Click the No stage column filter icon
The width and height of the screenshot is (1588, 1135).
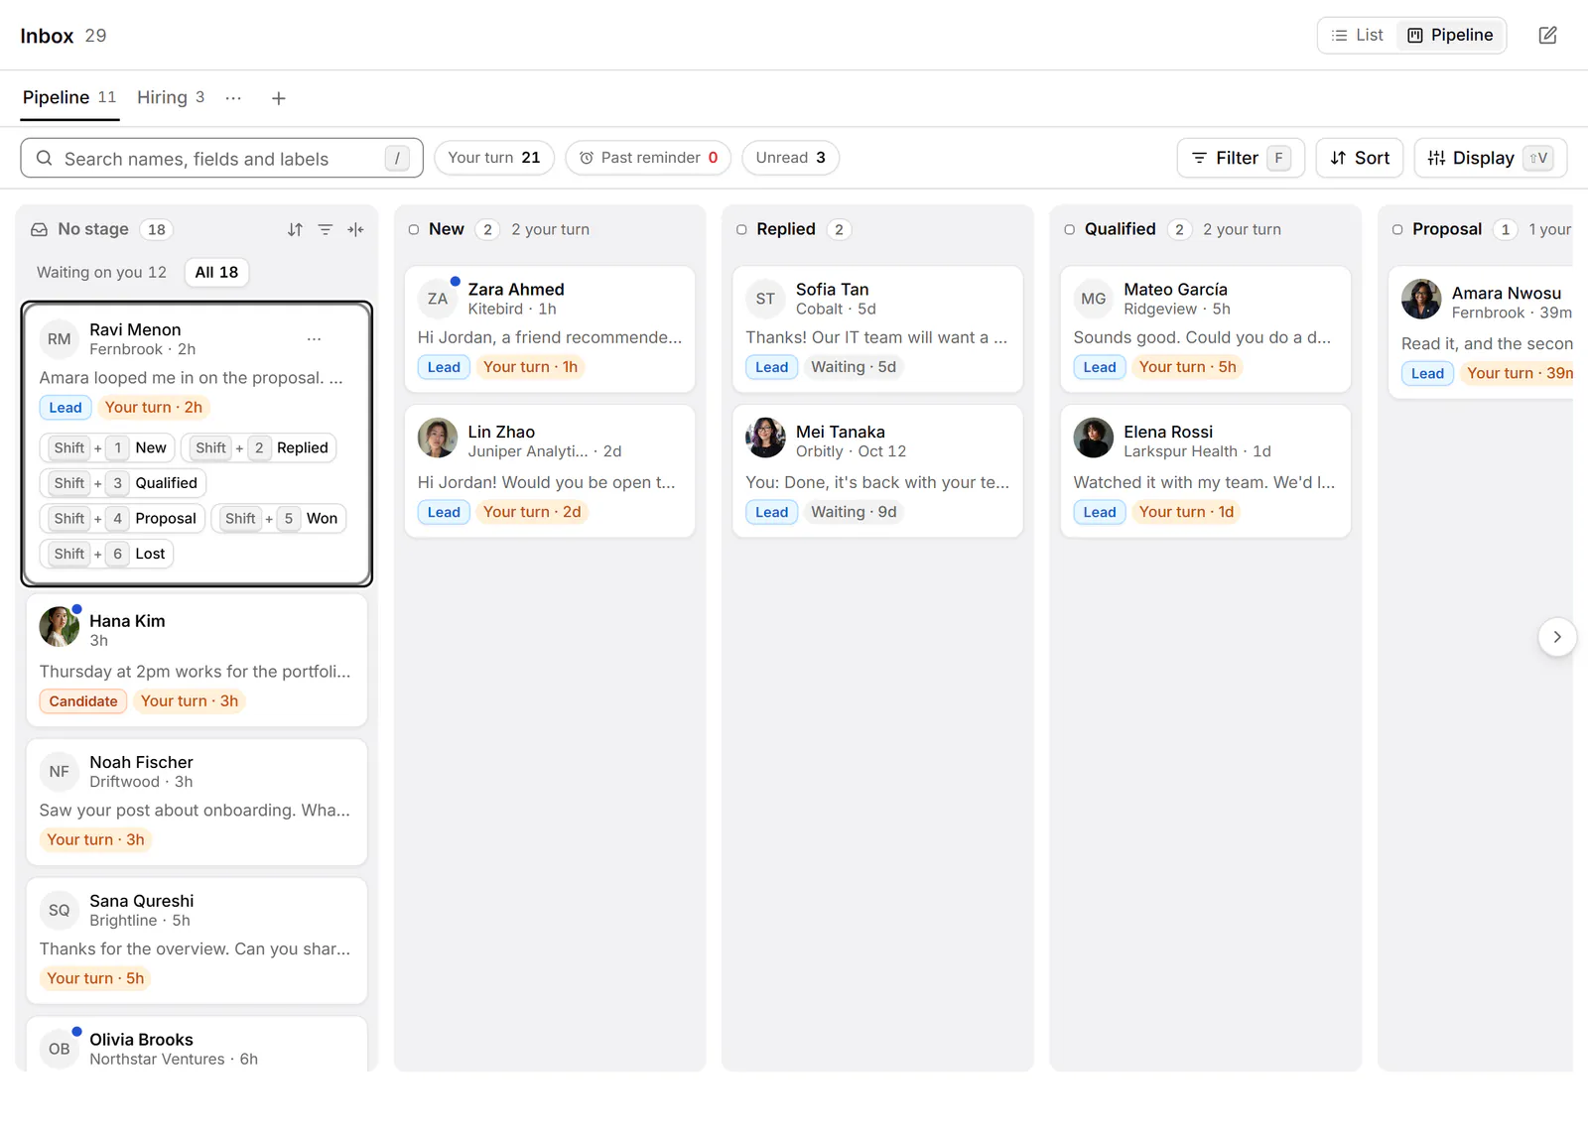tap(325, 229)
